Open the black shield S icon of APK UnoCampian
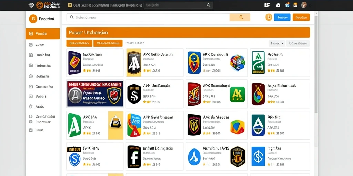The width and height of the screenshot is (353, 176). click(x=134, y=94)
